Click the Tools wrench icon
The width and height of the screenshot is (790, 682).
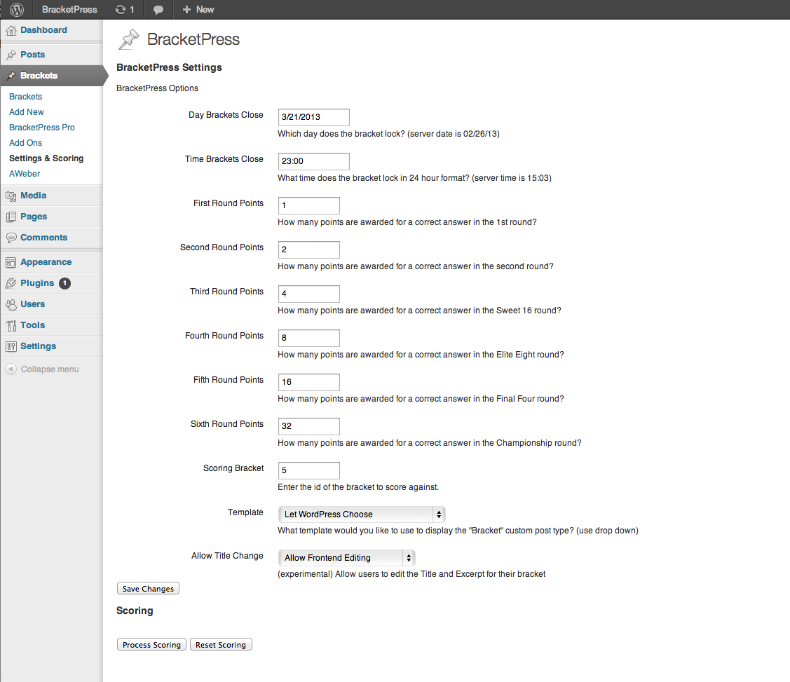point(11,326)
